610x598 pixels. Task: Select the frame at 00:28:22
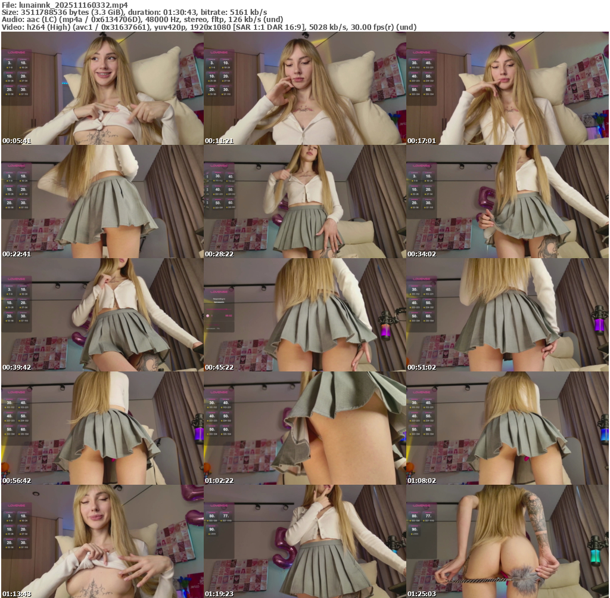pos(305,202)
